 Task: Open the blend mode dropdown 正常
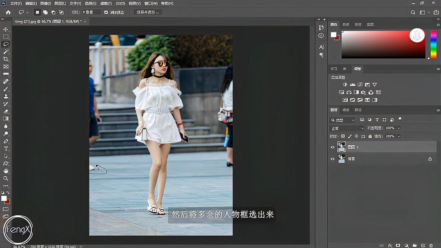tap(347, 128)
